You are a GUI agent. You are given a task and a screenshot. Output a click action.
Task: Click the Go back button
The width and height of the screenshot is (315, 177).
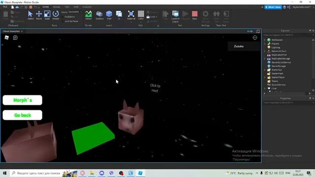click(23, 115)
